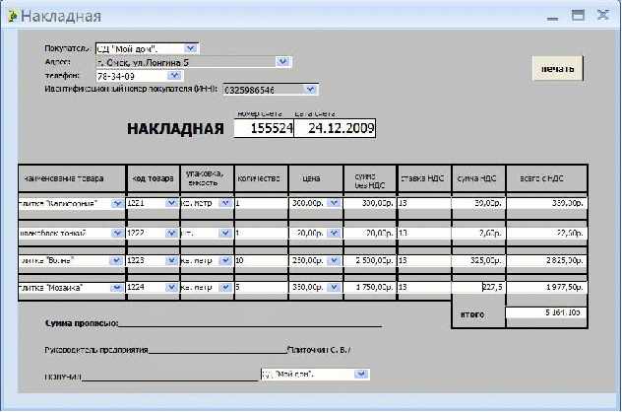The image size is (622, 412).
Task: Expand код товара dropdown showing 1221
Action: pos(169,203)
